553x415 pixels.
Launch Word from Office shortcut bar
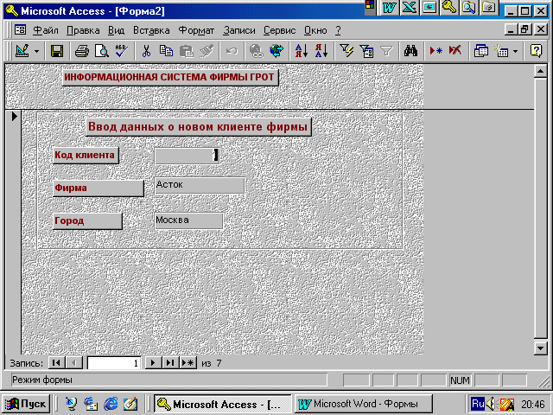(x=390, y=8)
